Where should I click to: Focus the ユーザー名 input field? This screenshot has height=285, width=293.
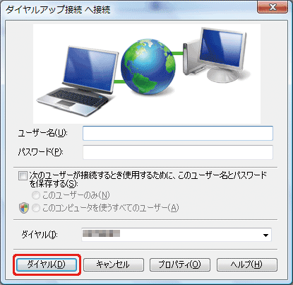pos(178,133)
